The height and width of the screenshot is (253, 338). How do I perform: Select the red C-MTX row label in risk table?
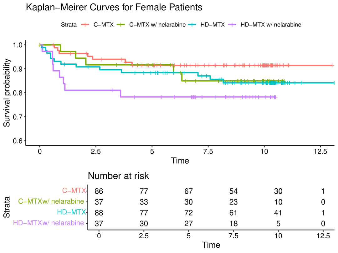click(x=74, y=191)
